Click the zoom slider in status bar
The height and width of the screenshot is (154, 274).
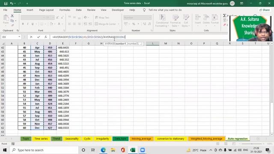click(x=252, y=144)
